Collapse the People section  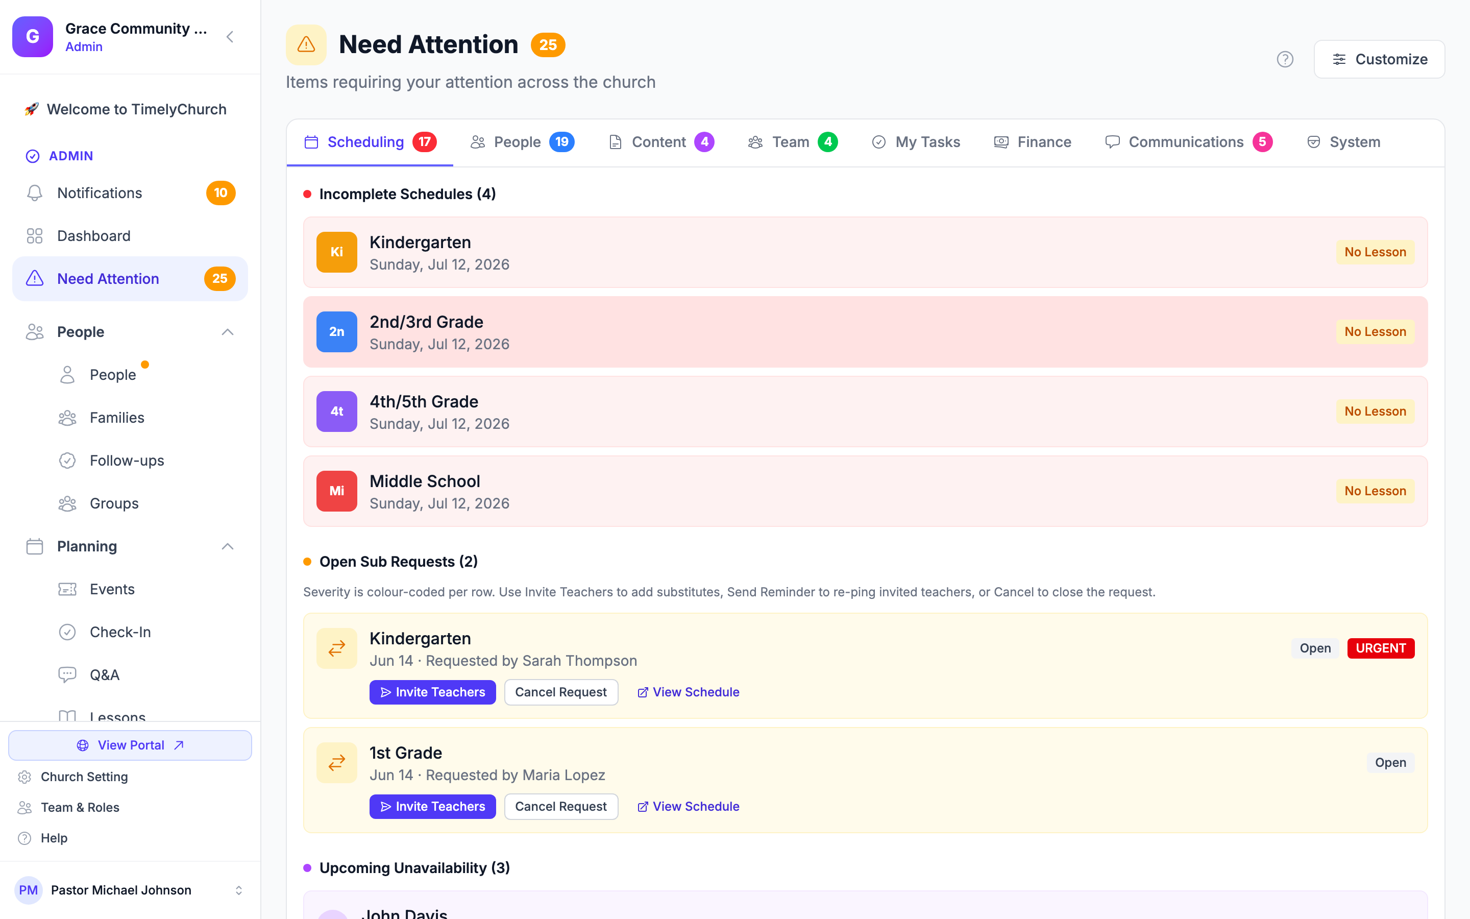[x=130, y=332]
